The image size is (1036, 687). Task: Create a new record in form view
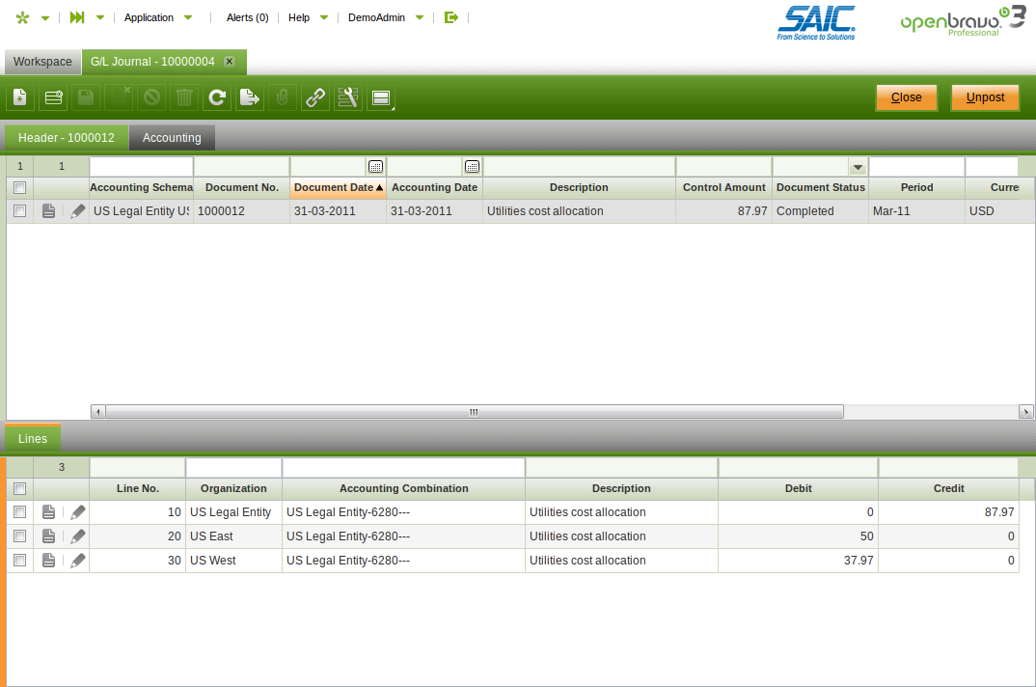pos(20,97)
